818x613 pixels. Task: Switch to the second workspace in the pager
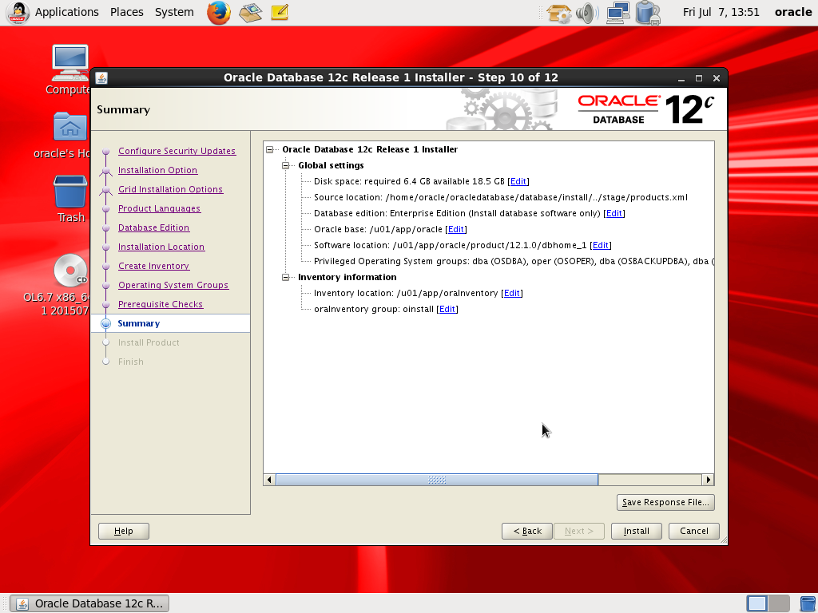[779, 603]
